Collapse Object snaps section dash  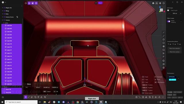[181, 22]
